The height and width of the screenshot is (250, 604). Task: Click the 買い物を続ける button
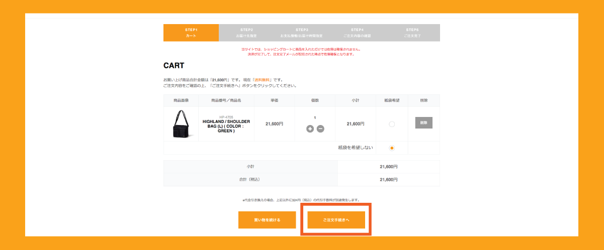click(x=267, y=220)
